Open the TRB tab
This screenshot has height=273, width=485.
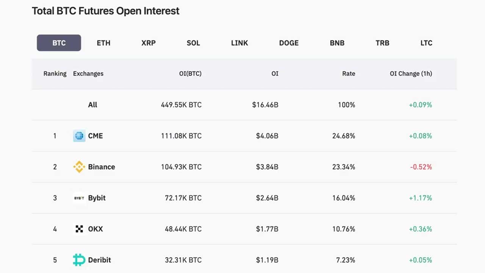(382, 43)
